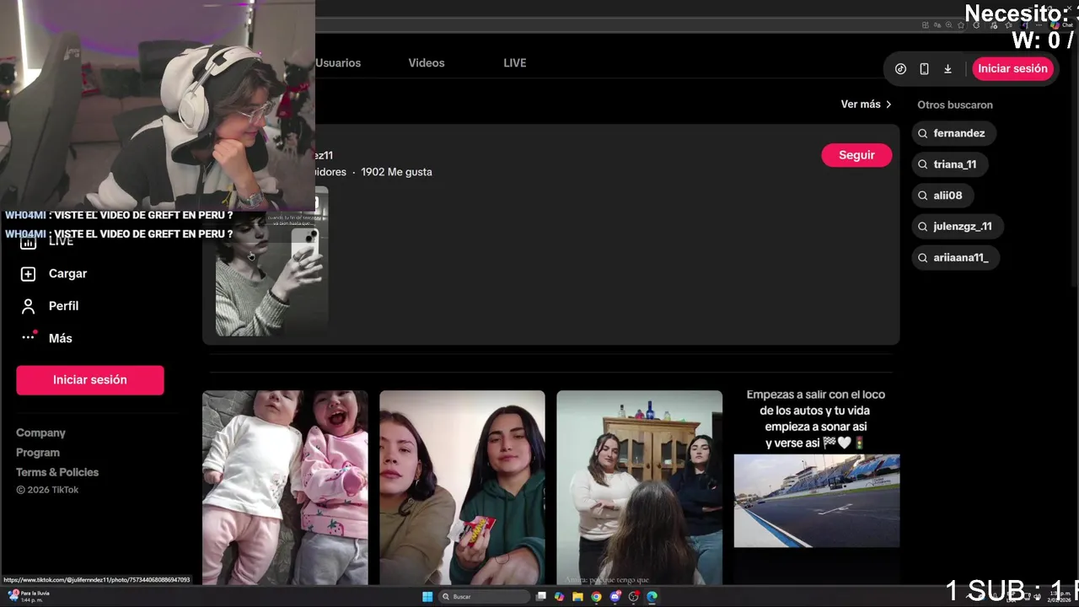Image resolution: width=1079 pixels, height=607 pixels.
Task: Click magnifier icon beside alii08
Action: click(923, 196)
